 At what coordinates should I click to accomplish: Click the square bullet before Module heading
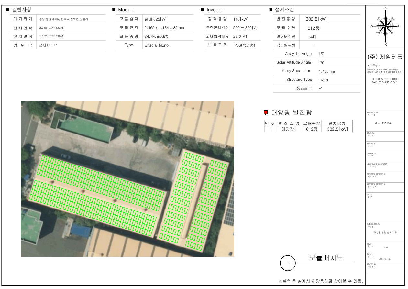pos(114,10)
